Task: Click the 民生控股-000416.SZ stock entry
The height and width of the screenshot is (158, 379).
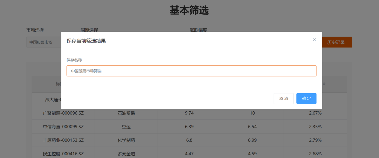Action: [63, 154]
